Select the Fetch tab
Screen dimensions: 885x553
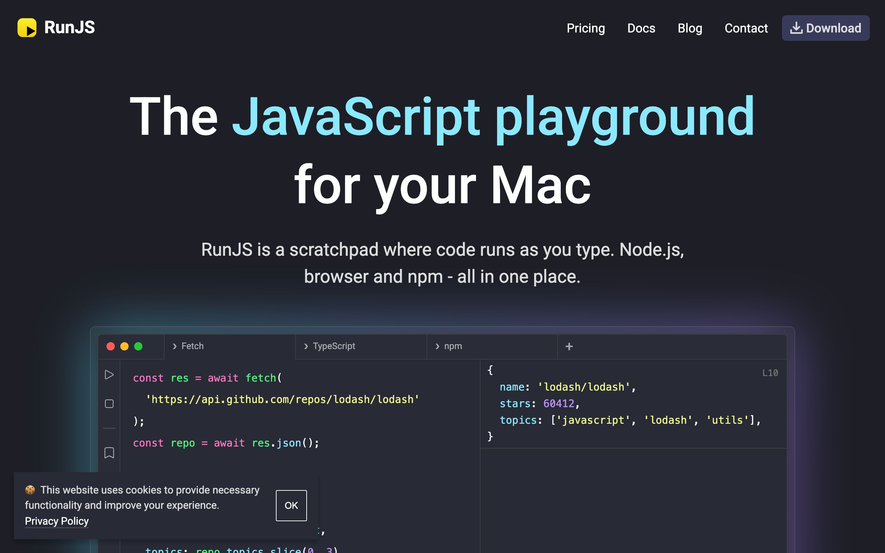230,346
